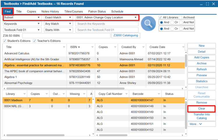
Task: Select the 0004:NRL library row
Action: point(47,106)
